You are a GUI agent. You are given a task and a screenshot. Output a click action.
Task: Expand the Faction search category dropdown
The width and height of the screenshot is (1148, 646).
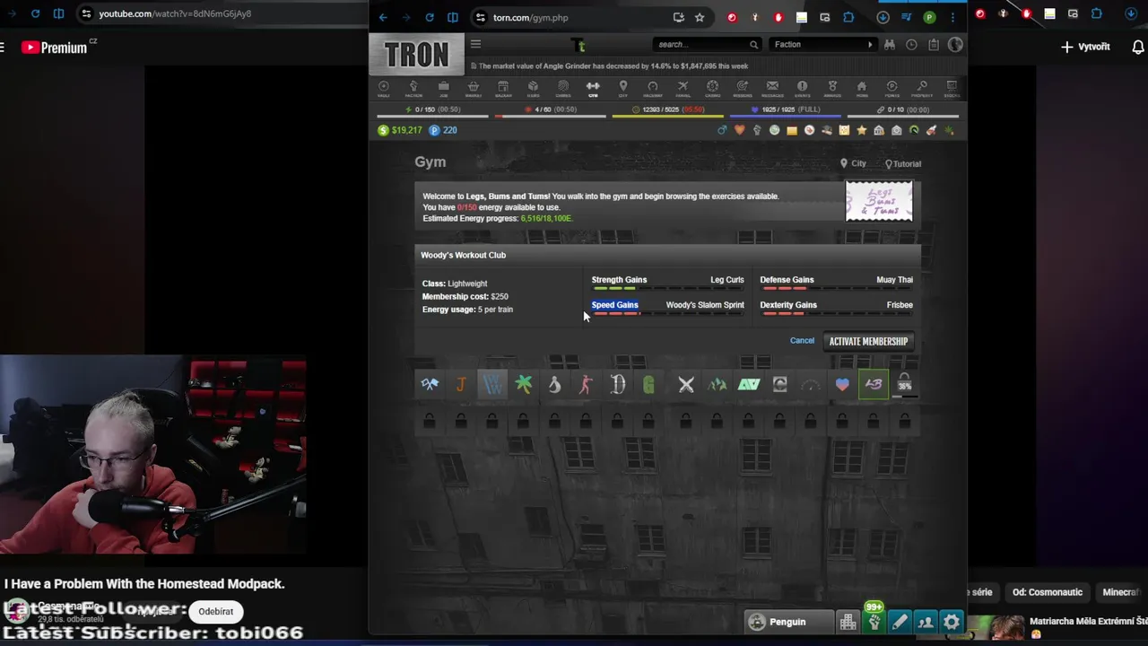(x=822, y=45)
